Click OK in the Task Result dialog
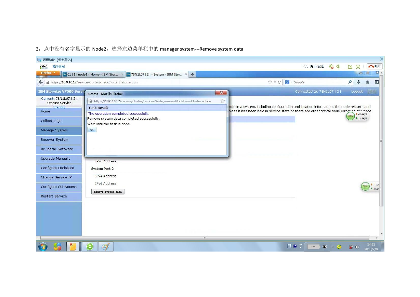The image size is (420, 297). coord(92,130)
